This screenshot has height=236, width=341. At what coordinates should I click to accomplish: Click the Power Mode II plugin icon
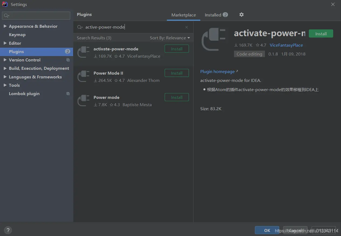(83, 76)
